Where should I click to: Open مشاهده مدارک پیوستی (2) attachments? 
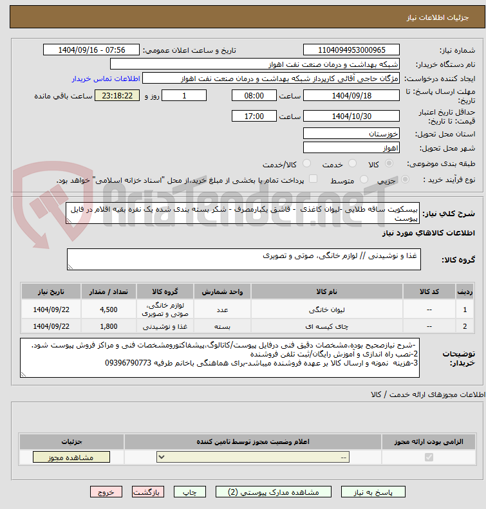coord(274,492)
